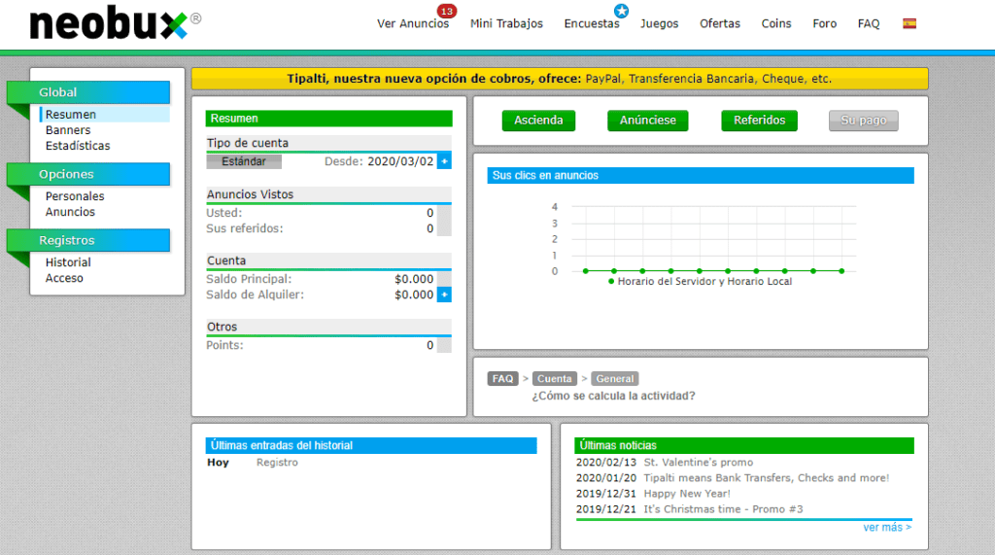Click the Últimas noticias panel header
This screenshot has height=555, width=995.
[x=743, y=445]
